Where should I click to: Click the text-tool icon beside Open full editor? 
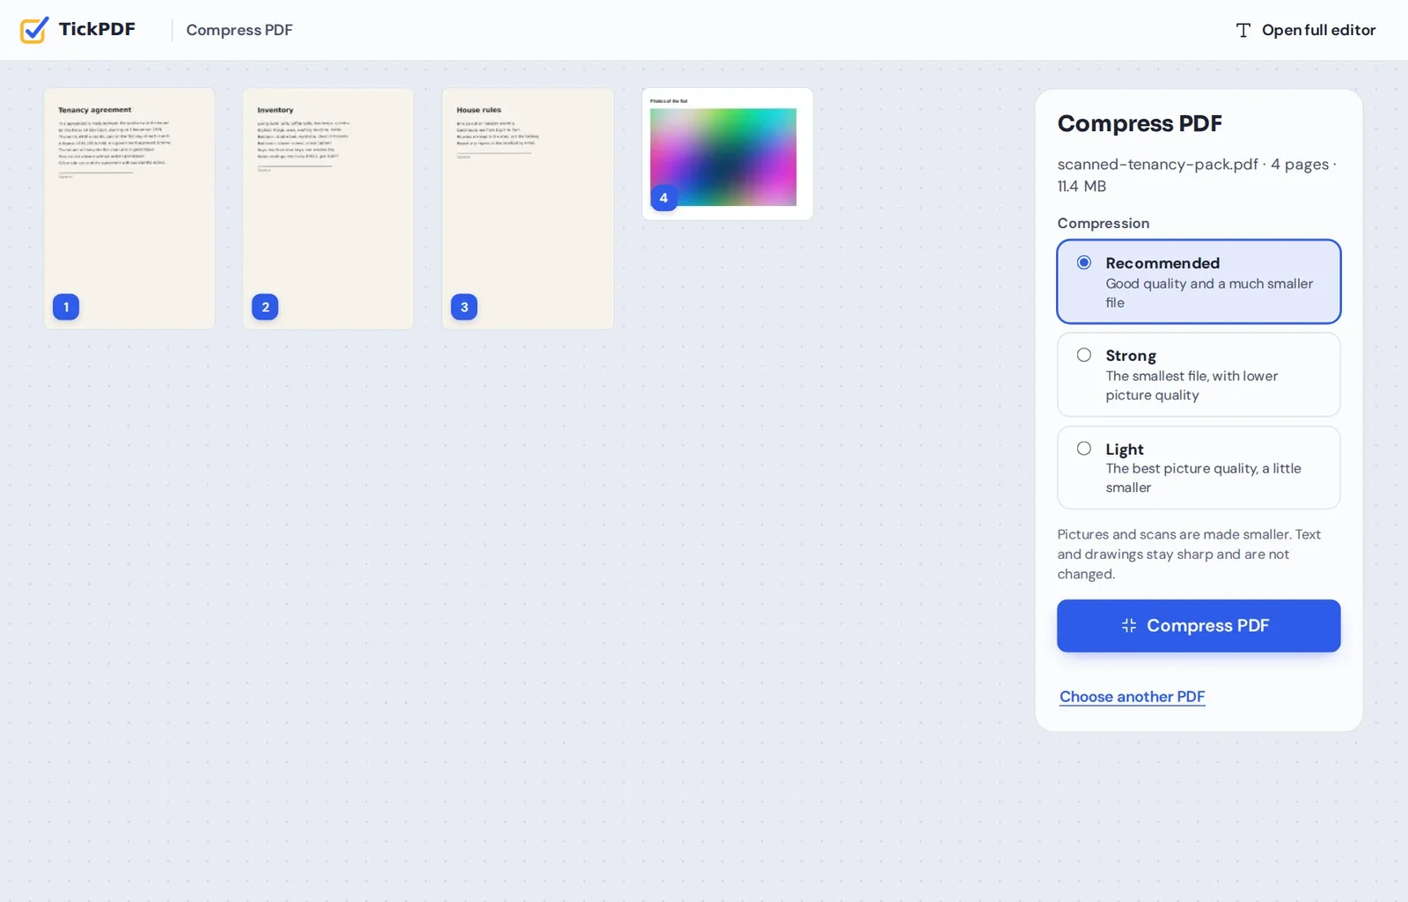pyautogui.click(x=1243, y=30)
